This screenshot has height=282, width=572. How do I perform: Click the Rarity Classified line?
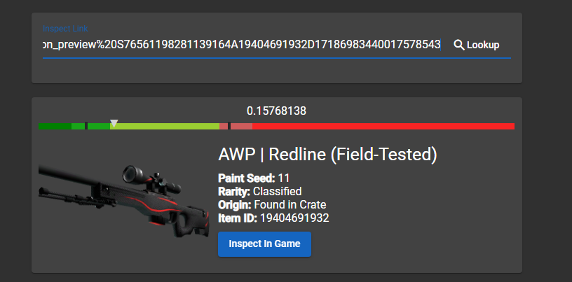pos(259,191)
